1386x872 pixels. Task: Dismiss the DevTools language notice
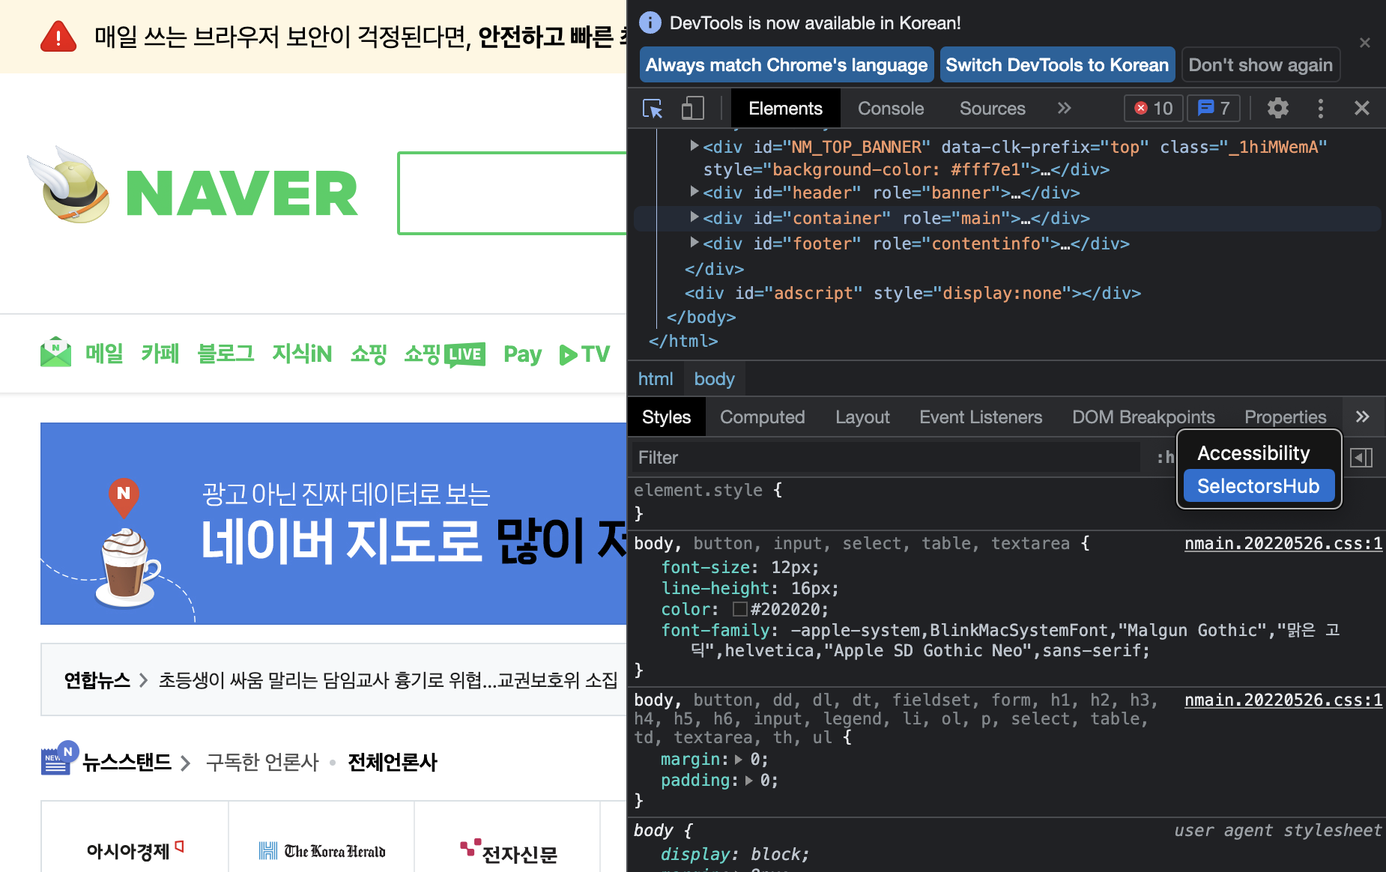tap(1365, 43)
